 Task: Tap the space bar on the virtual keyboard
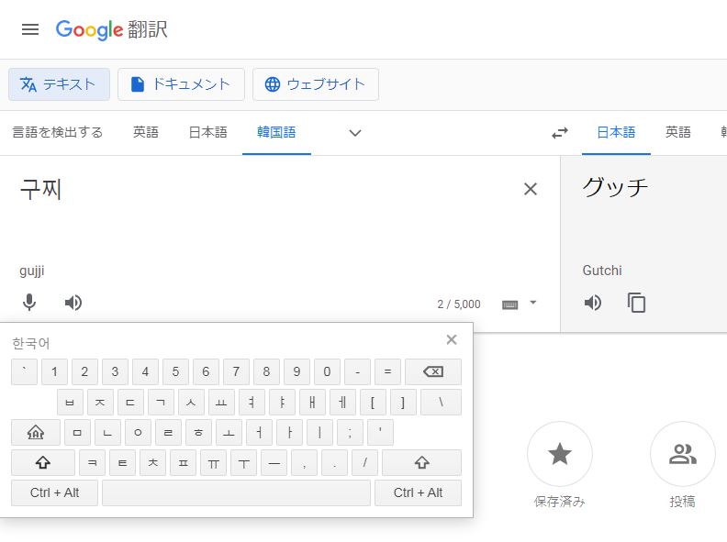click(236, 492)
